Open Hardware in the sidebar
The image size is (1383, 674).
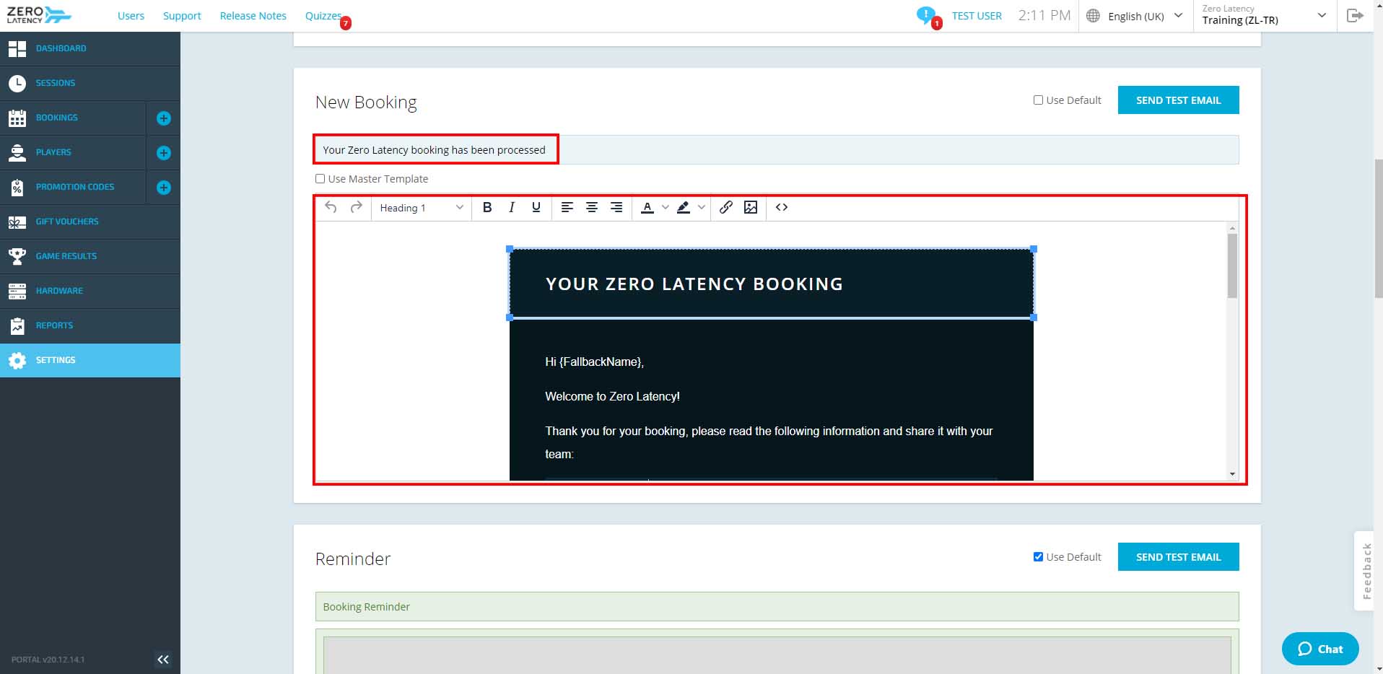tap(90, 291)
